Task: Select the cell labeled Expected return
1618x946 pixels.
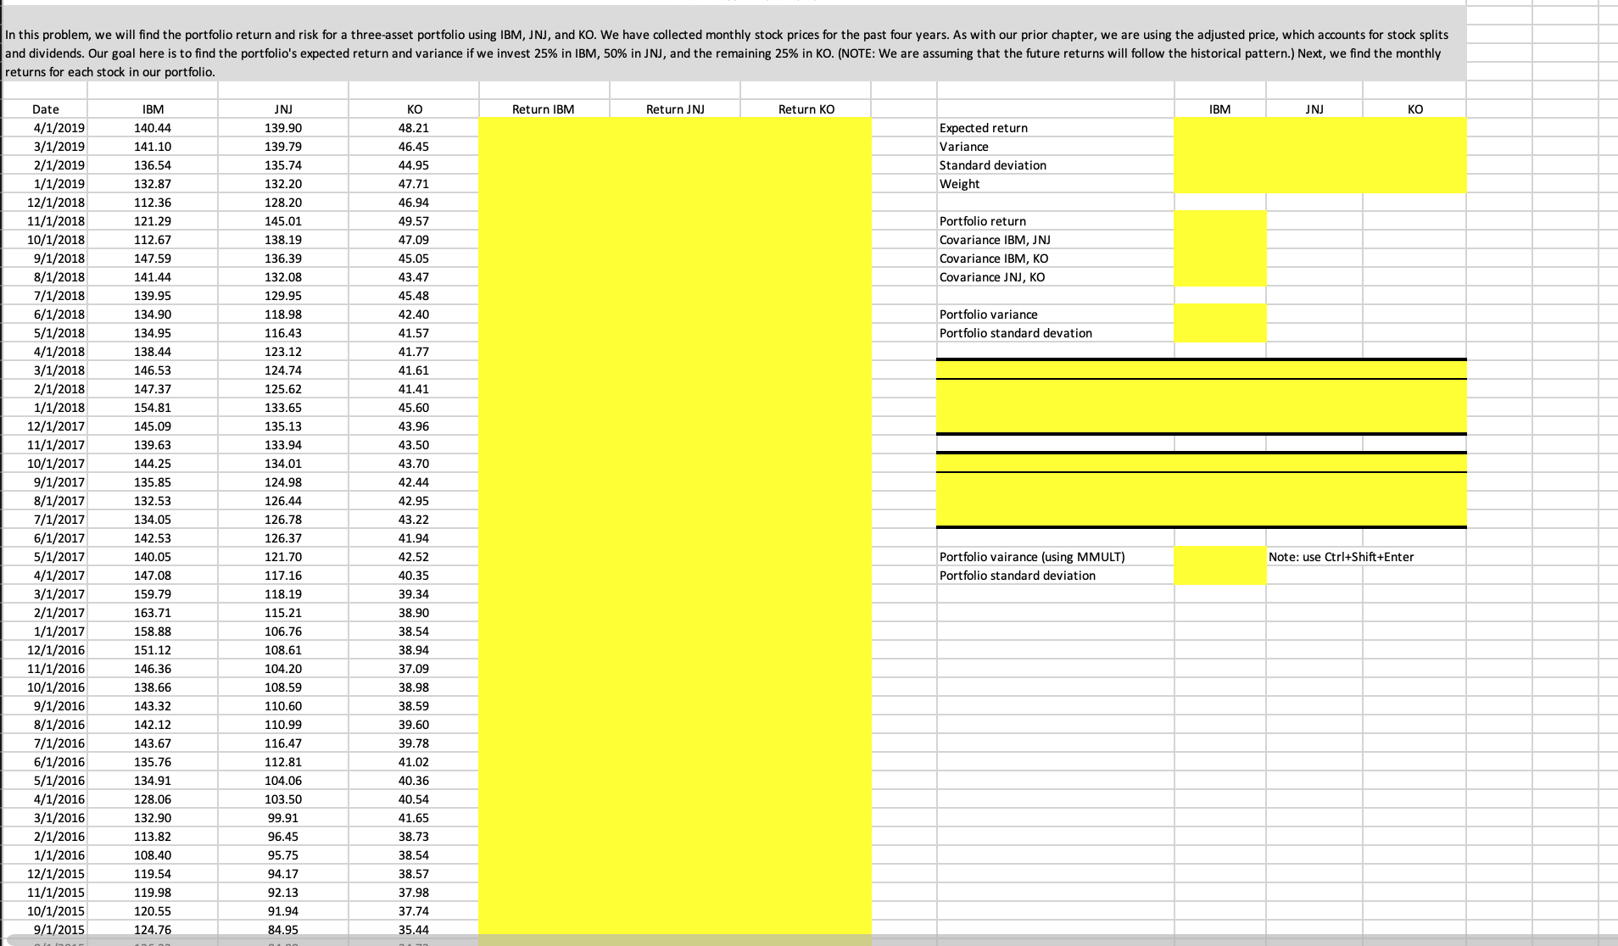Action: (983, 128)
